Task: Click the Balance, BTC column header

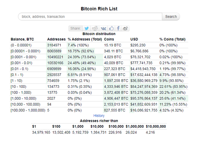Action: click(x=22, y=39)
